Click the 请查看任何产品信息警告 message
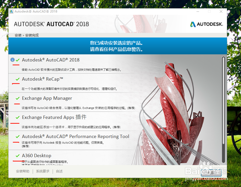Viewport: 241px width, 187px height. 116,49
